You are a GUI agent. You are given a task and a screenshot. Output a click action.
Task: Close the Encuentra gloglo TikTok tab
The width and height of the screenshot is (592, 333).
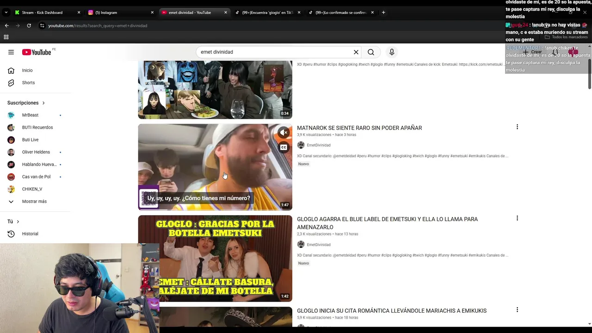[x=299, y=12]
